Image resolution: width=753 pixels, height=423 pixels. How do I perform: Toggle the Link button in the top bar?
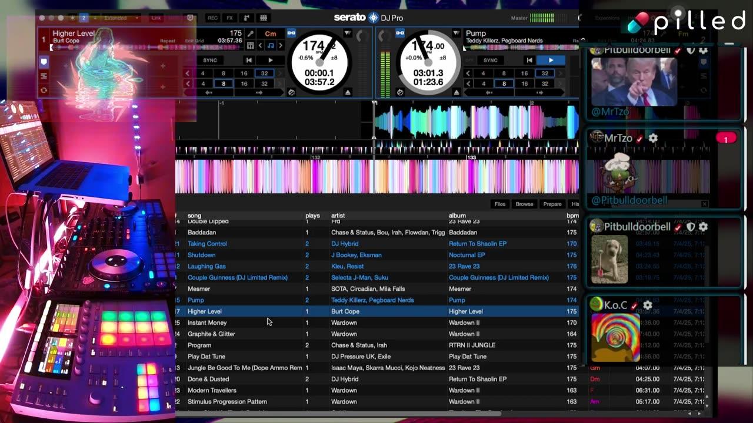pyautogui.click(x=156, y=18)
